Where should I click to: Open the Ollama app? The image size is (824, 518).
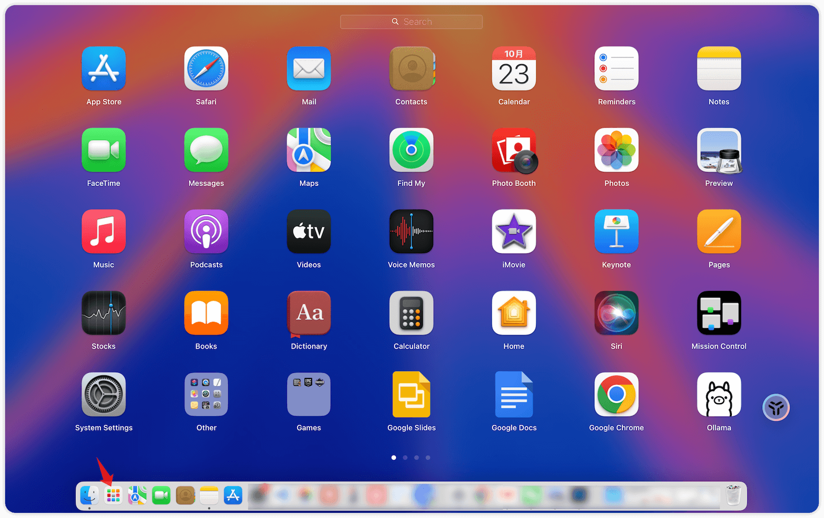pos(719,394)
